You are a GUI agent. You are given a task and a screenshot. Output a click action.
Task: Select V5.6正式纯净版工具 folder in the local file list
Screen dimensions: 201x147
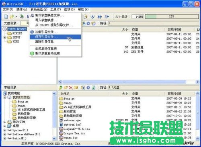(77, 107)
